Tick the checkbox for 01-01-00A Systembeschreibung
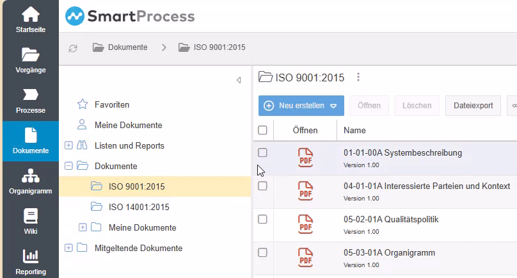The width and height of the screenshot is (517, 278). click(262, 152)
